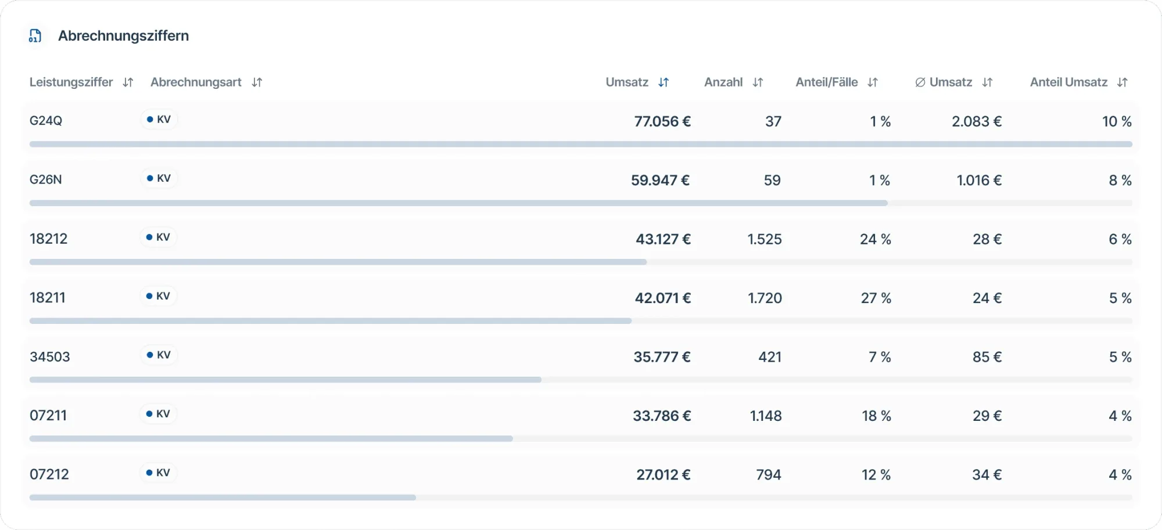The height and width of the screenshot is (530, 1162).
Task: Click the revenue progress bar under 07212
Action: (x=581, y=497)
